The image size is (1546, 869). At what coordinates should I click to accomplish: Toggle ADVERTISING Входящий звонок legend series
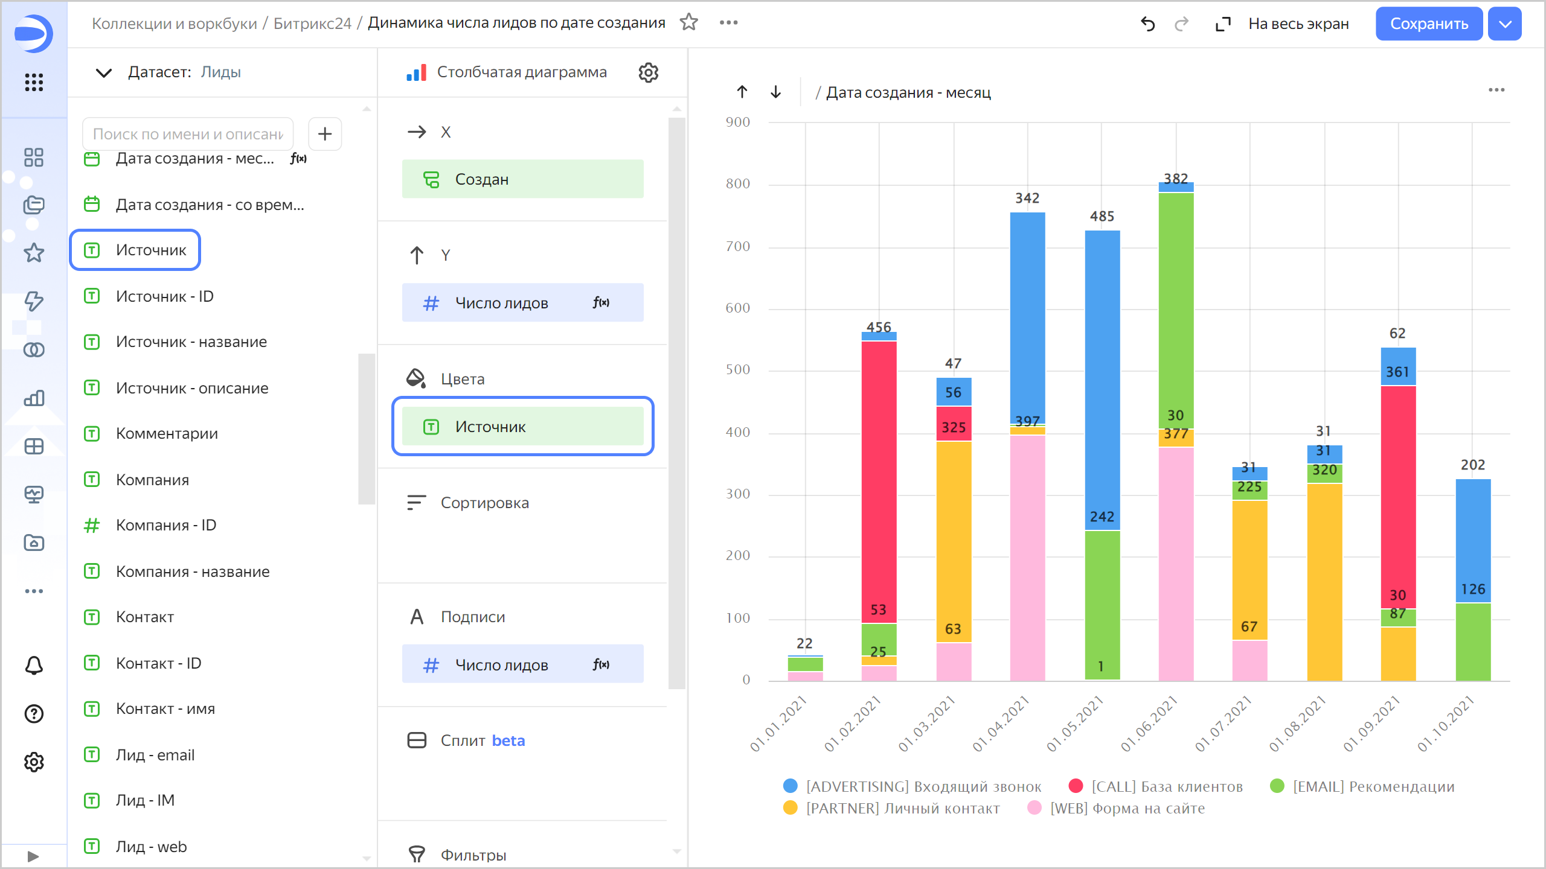tap(923, 786)
